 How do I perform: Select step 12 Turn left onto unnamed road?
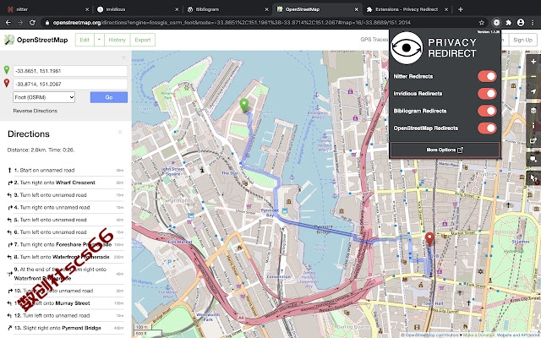pyautogui.click(x=66, y=315)
